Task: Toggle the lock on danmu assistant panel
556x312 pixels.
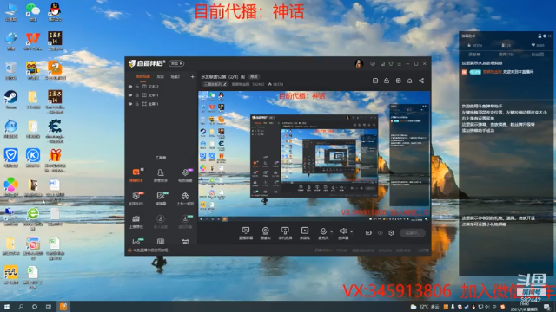Action: click(x=539, y=36)
